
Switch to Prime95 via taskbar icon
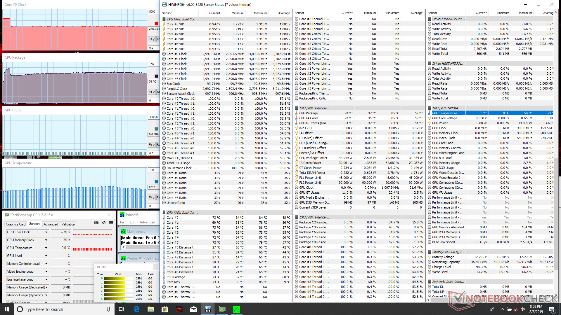click(x=237, y=309)
